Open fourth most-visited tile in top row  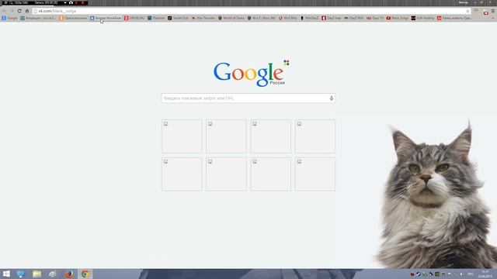315,136
